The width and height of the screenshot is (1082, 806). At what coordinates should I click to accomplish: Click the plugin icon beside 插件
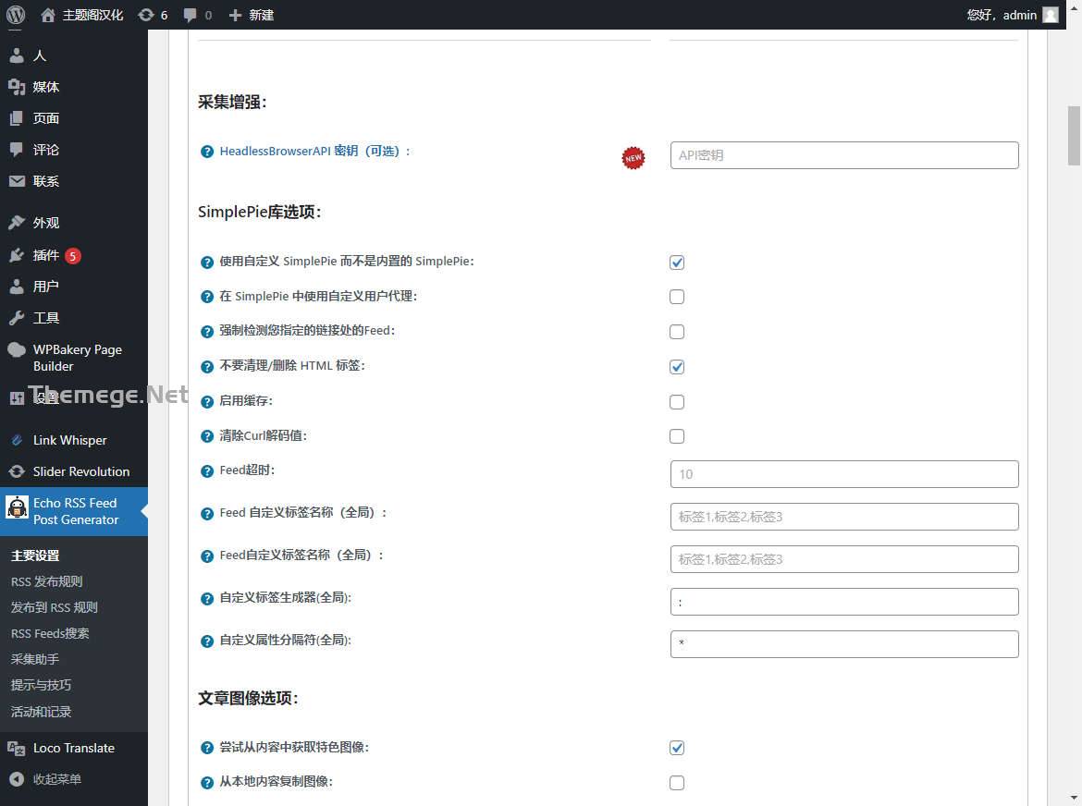(17, 255)
